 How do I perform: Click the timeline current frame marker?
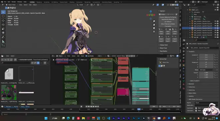[x=139, y=109]
